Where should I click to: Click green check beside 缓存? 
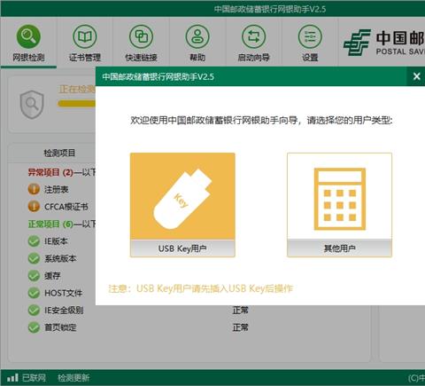point(34,276)
